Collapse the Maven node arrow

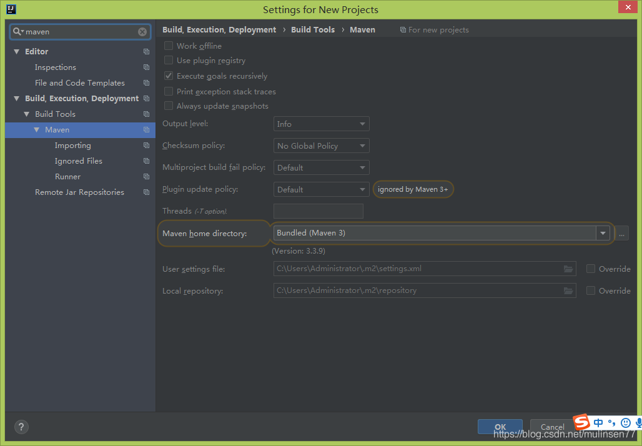pyautogui.click(x=36, y=130)
